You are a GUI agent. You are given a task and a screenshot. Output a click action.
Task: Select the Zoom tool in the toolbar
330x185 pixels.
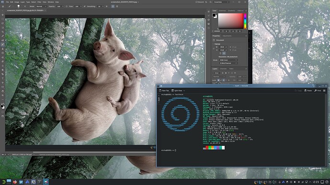[x=3, y=95]
